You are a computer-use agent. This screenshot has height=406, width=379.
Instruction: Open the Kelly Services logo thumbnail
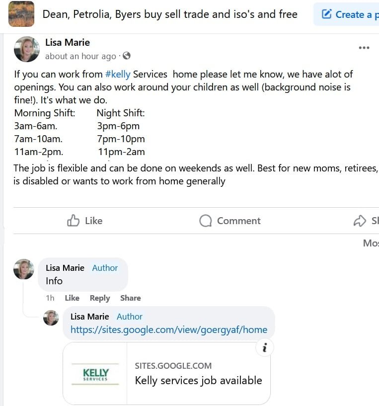point(95,374)
